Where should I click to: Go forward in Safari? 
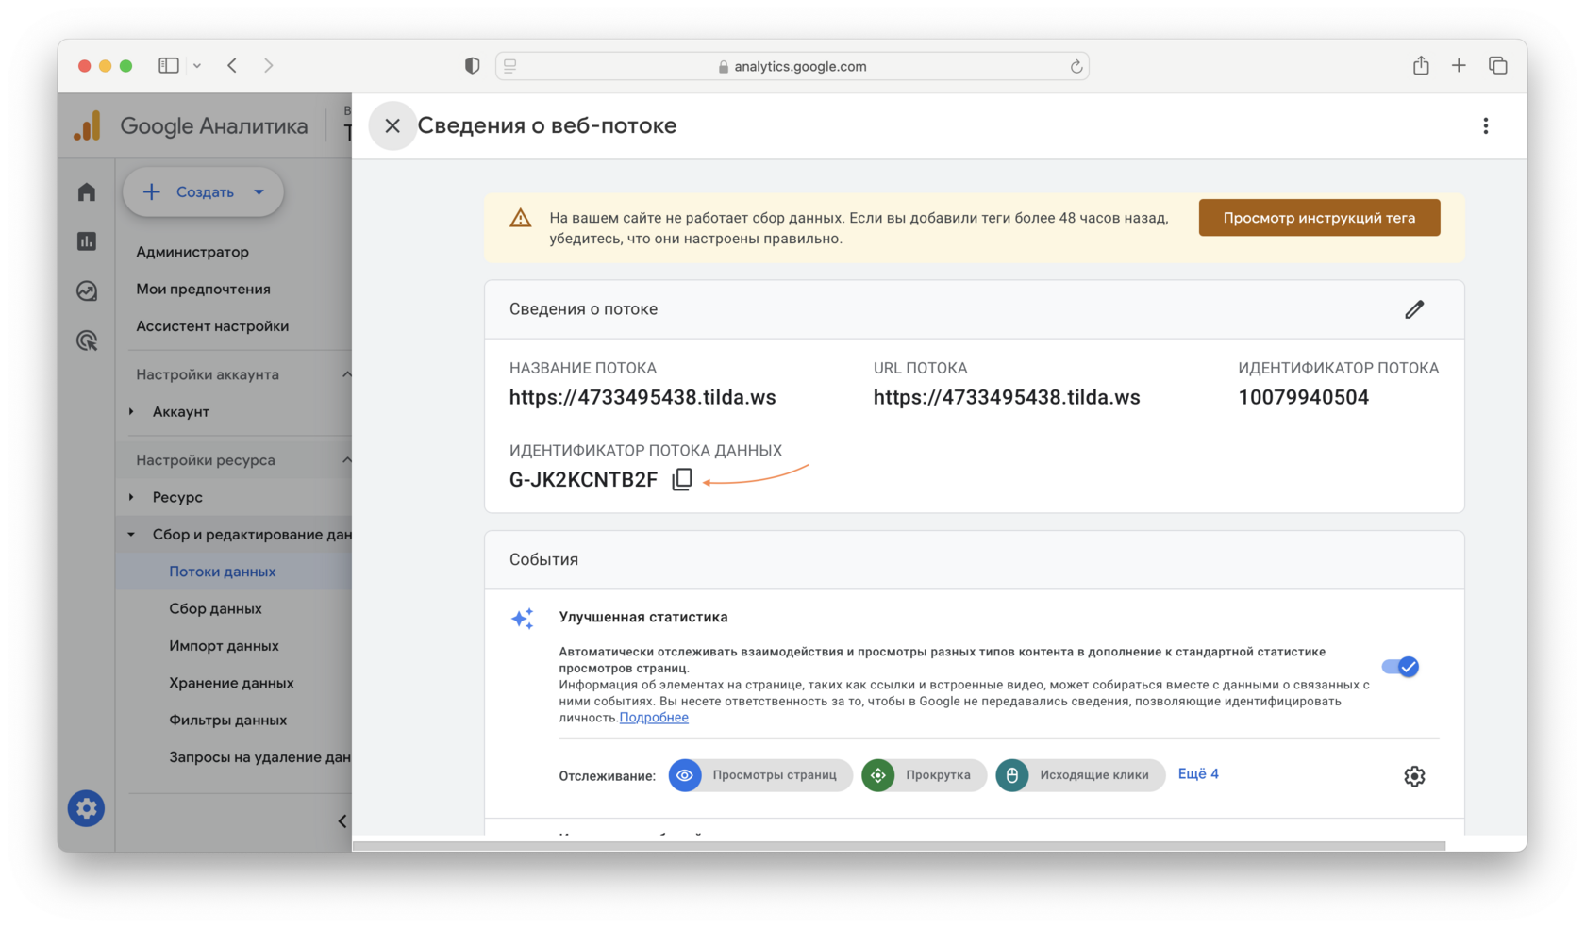pos(269,66)
